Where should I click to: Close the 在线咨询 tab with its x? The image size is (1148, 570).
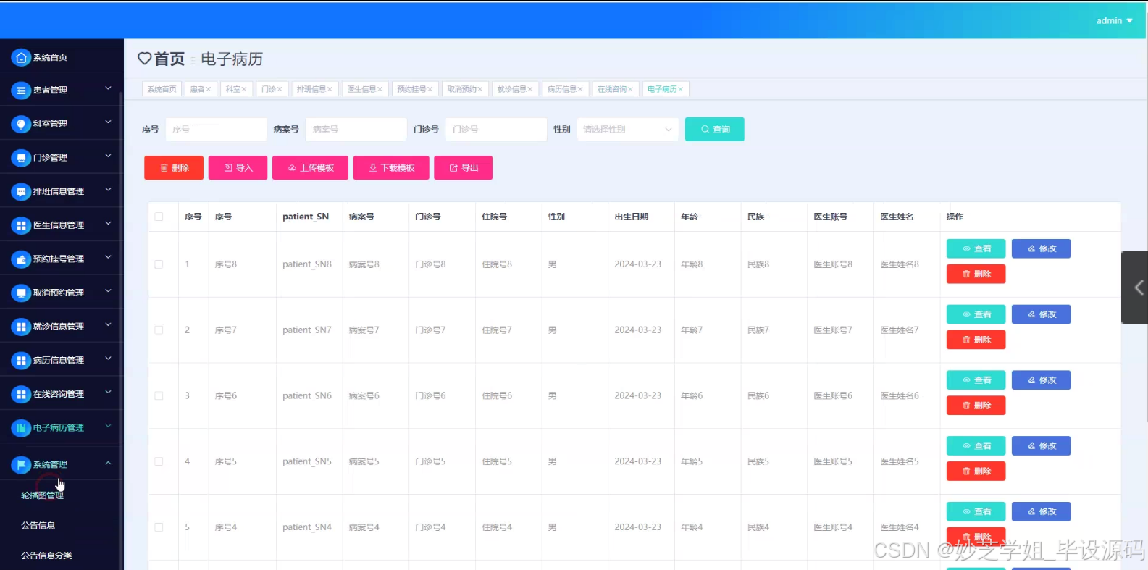point(630,89)
